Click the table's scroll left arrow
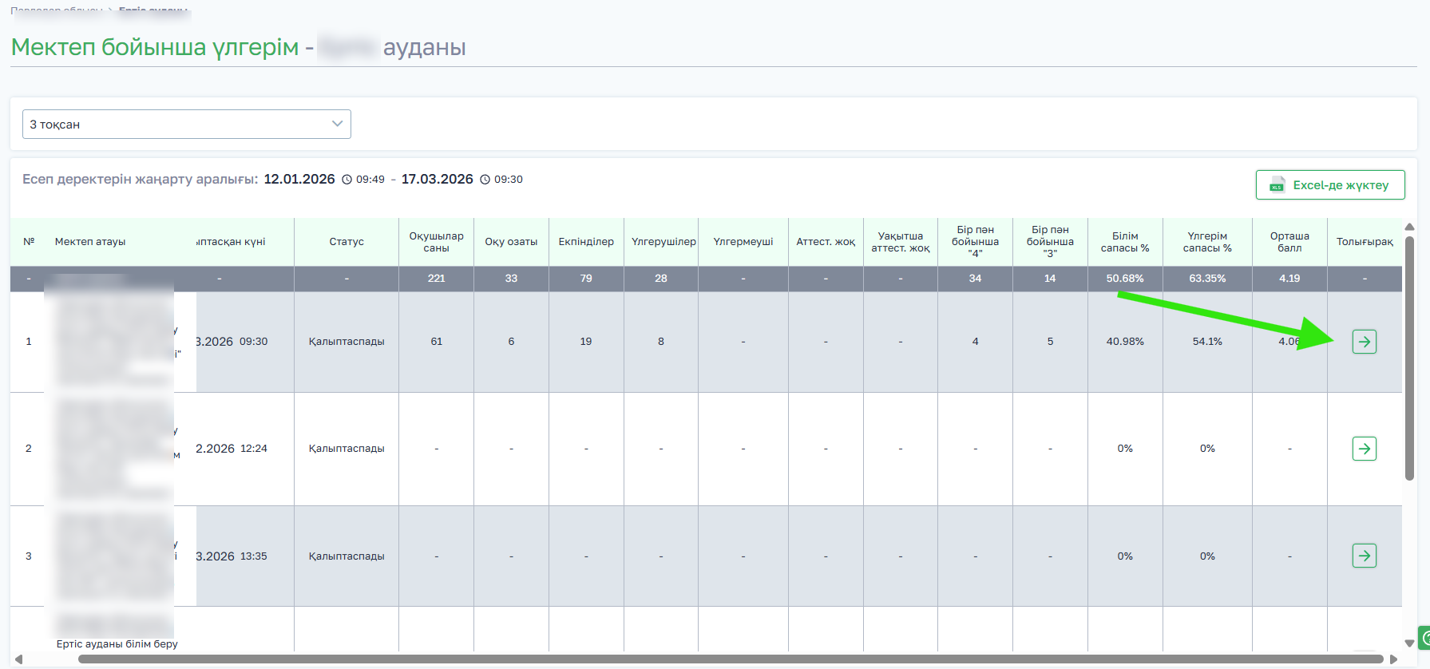Viewport: 1430px width, 669px height. pyautogui.click(x=18, y=659)
